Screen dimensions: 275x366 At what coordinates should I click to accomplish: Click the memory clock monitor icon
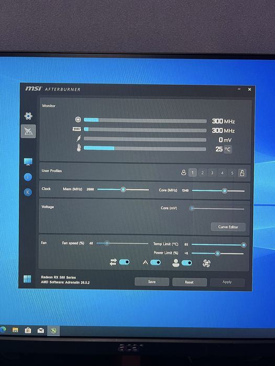pyautogui.click(x=76, y=129)
